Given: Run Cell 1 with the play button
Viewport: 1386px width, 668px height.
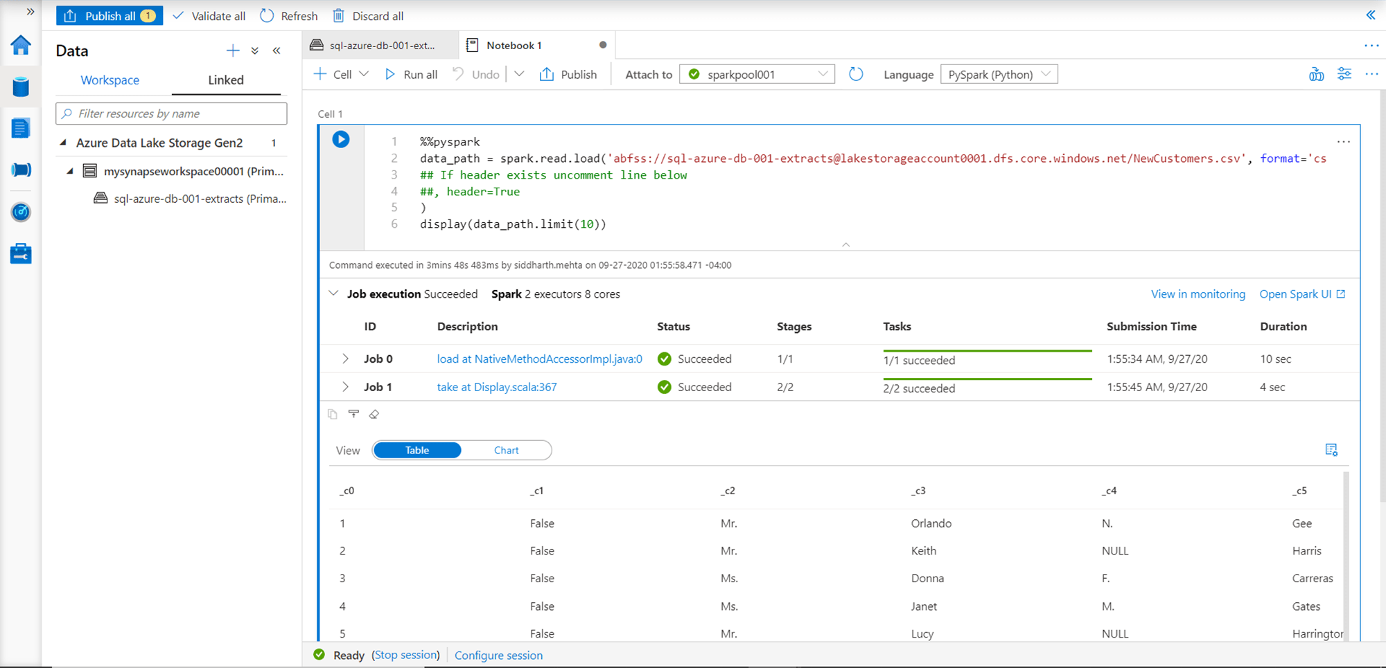Looking at the screenshot, I should coord(340,139).
